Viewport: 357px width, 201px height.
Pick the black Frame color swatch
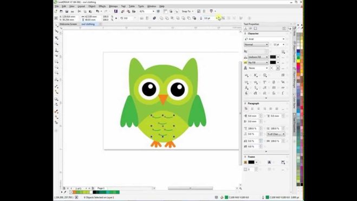pyautogui.click(x=251, y=163)
